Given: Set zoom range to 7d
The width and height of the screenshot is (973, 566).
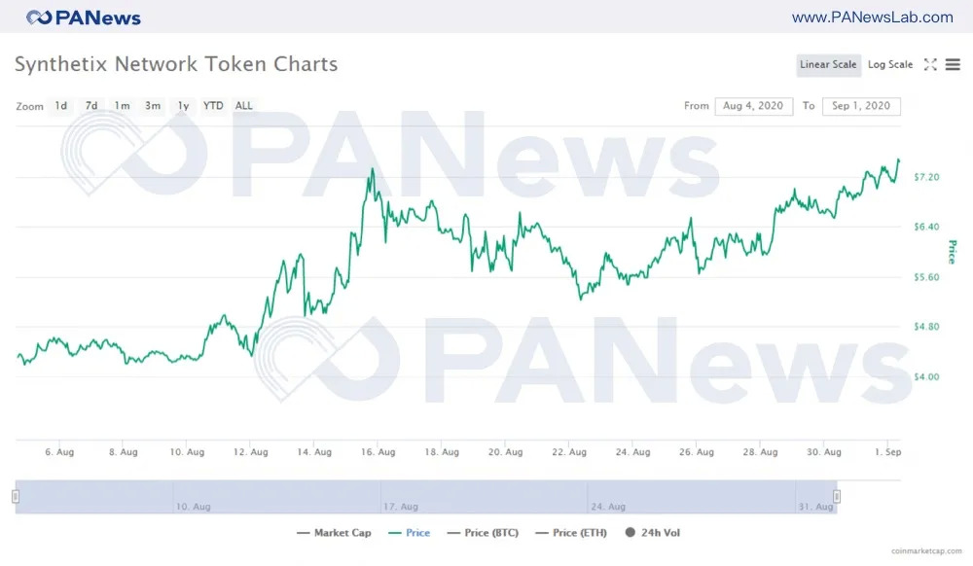Looking at the screenshot, I should pyautogui.click(x=91, y=106).
